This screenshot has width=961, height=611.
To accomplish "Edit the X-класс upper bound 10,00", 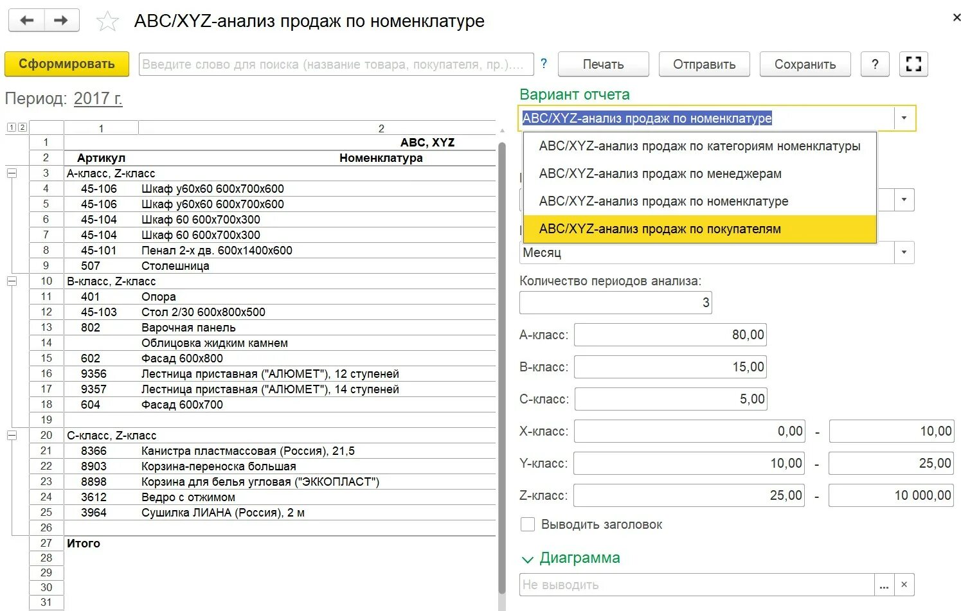I will click(892, 431).
